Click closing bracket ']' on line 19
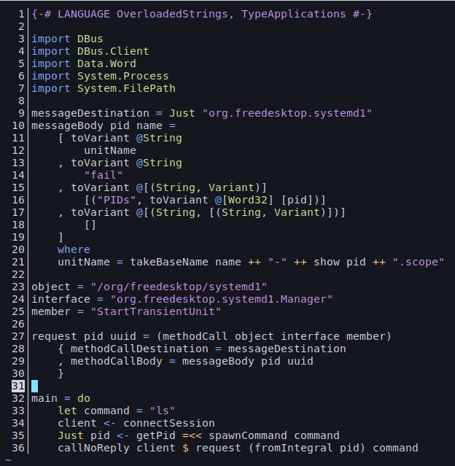455x466 pixels. [61, 237]
